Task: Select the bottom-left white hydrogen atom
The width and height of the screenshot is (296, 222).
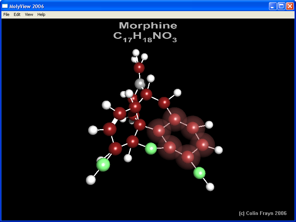Action: click(x=91, y=180)
